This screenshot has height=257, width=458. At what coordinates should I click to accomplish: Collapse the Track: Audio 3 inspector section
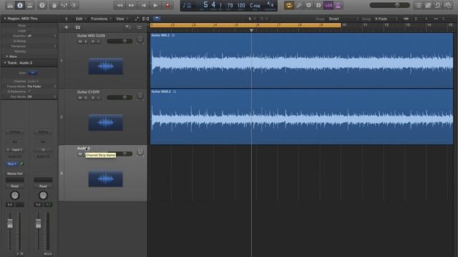pyautogui.click(x=5, y=63)
